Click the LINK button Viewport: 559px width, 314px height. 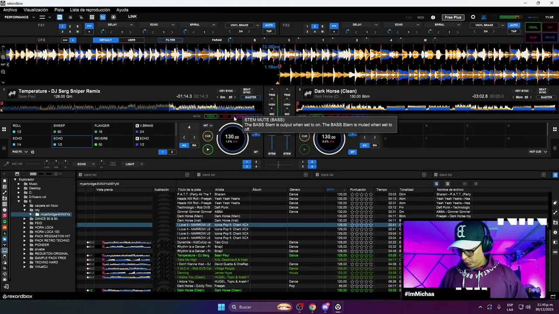132,17
